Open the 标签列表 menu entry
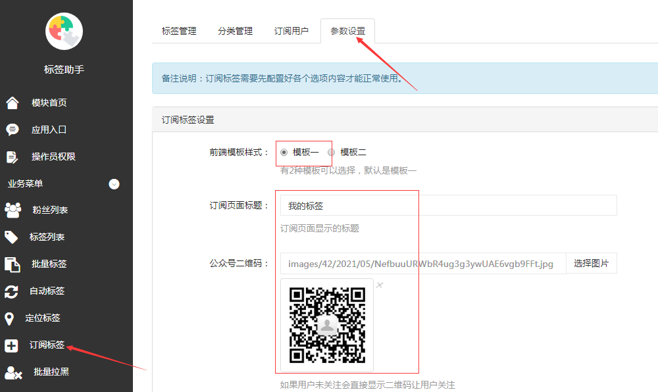This screenshot has height=392, width=658. [47, 237]
